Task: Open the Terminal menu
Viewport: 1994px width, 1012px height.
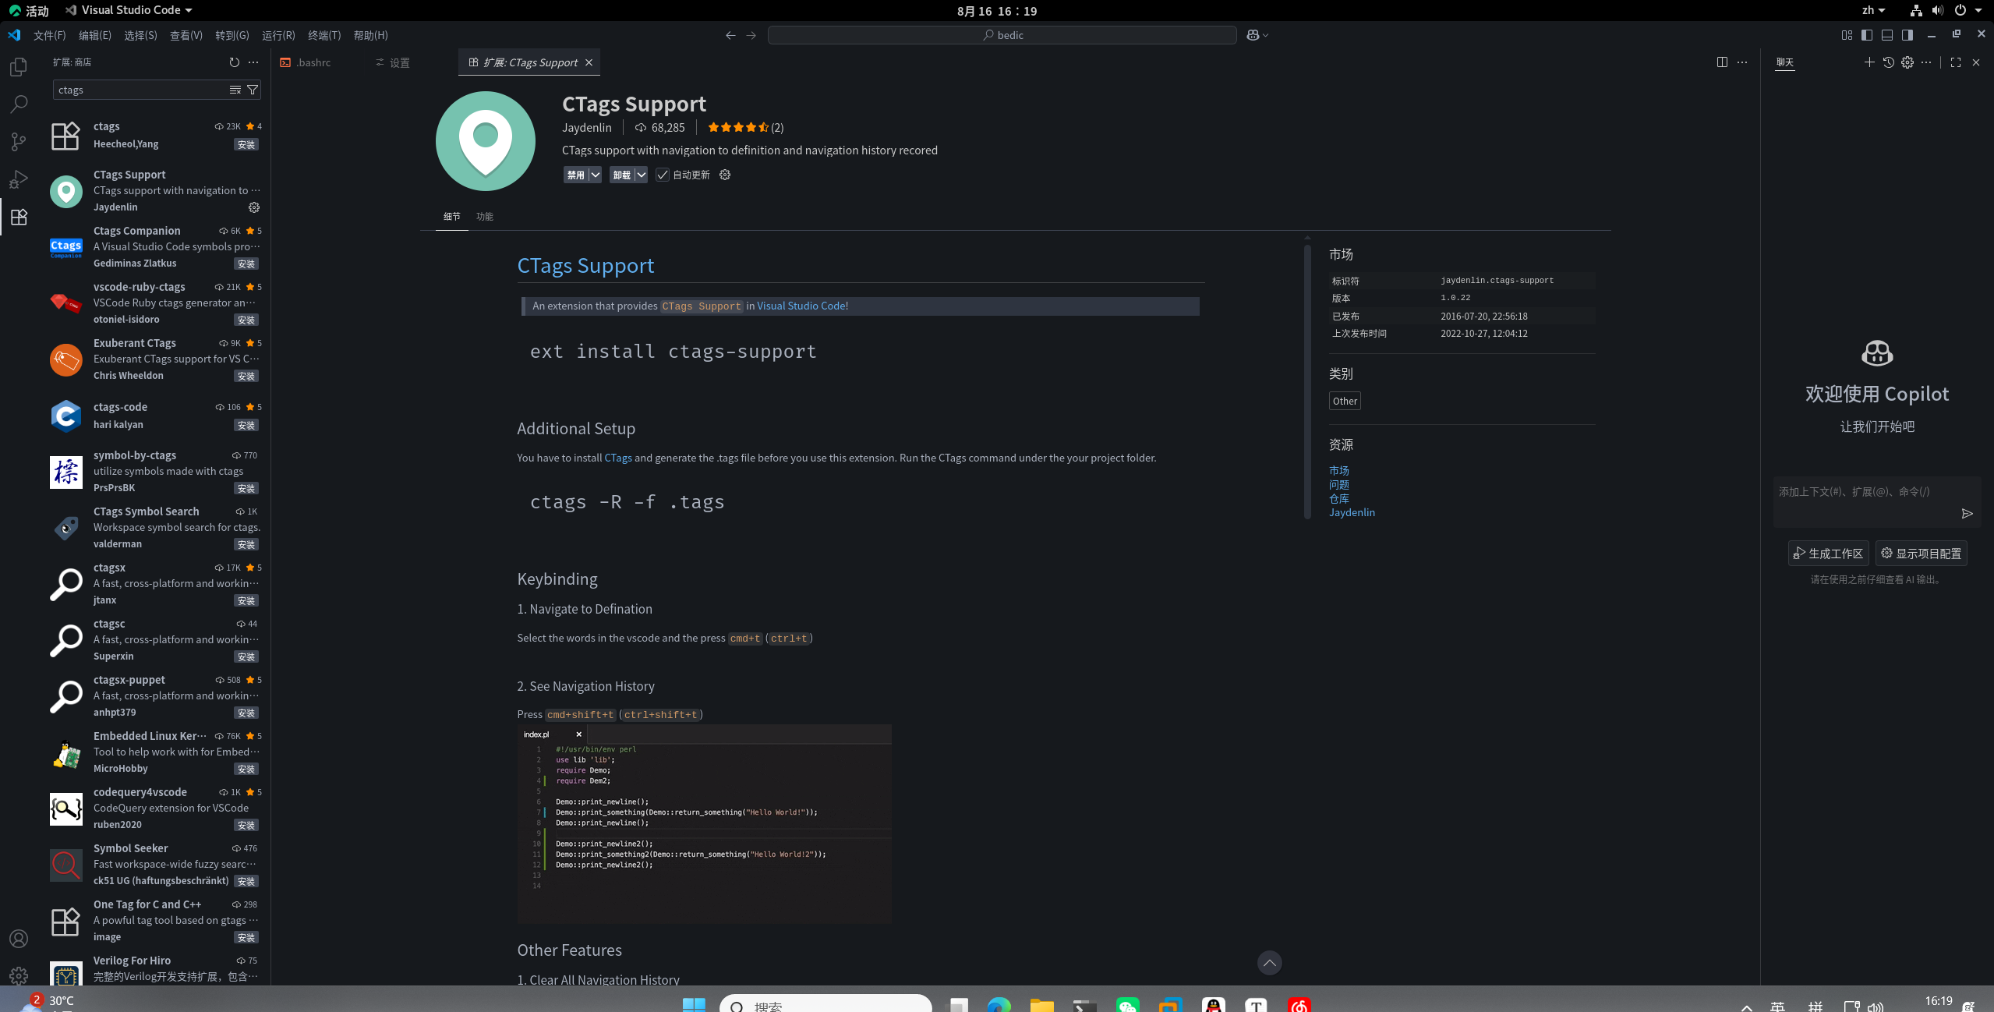Action: point(323,35)
